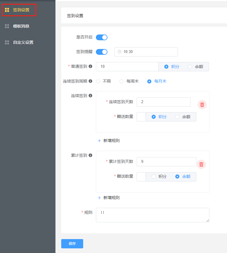227x253 pixels.
Task: Select 每周末 radio option
Action: pyautogui.click(x=122, y=81)
